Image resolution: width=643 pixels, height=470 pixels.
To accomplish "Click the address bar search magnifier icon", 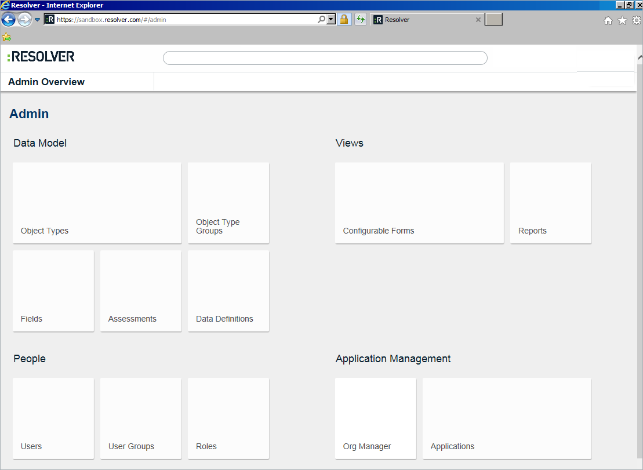I will coord(321,19).
